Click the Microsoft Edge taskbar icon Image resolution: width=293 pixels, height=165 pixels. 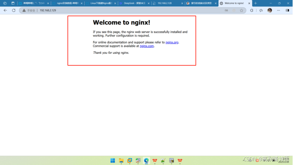click(146, 160)
